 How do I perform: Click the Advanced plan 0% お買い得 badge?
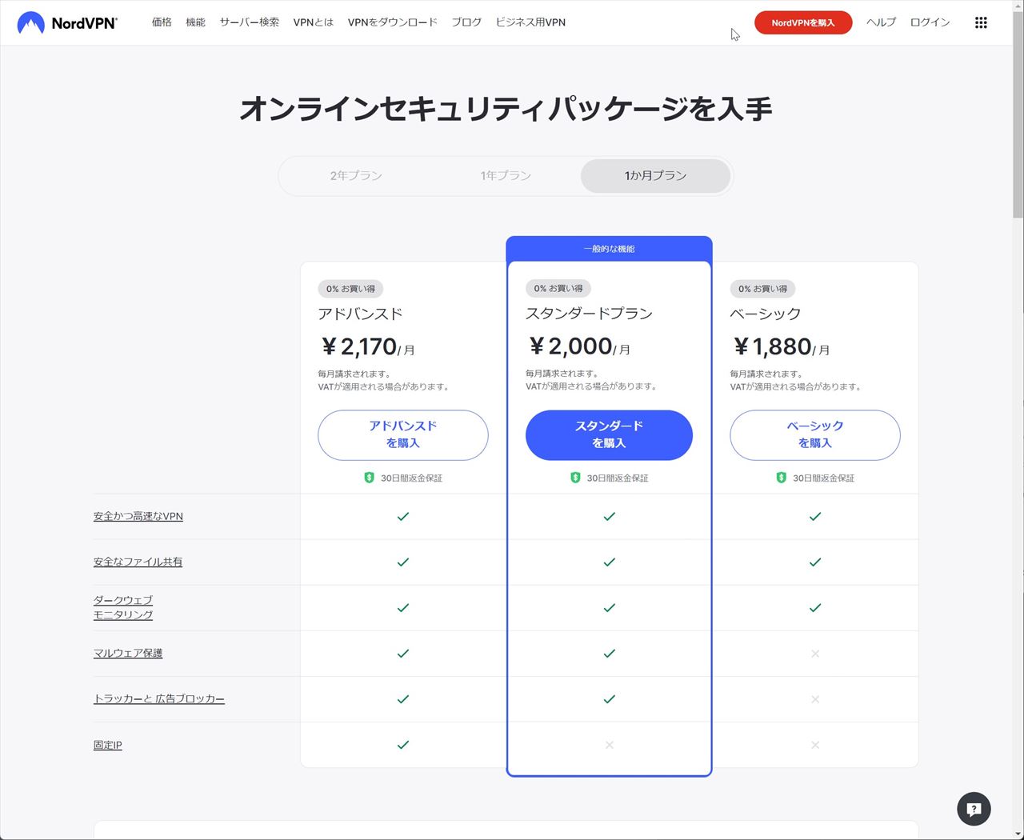[350, 289]
